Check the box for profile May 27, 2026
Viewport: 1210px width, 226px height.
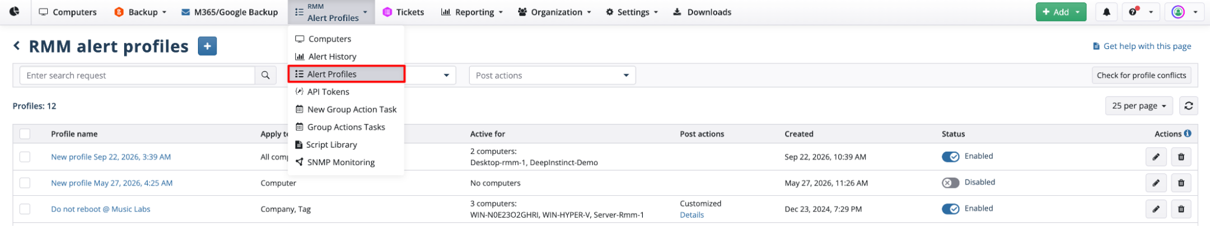(x=25, y=183)
